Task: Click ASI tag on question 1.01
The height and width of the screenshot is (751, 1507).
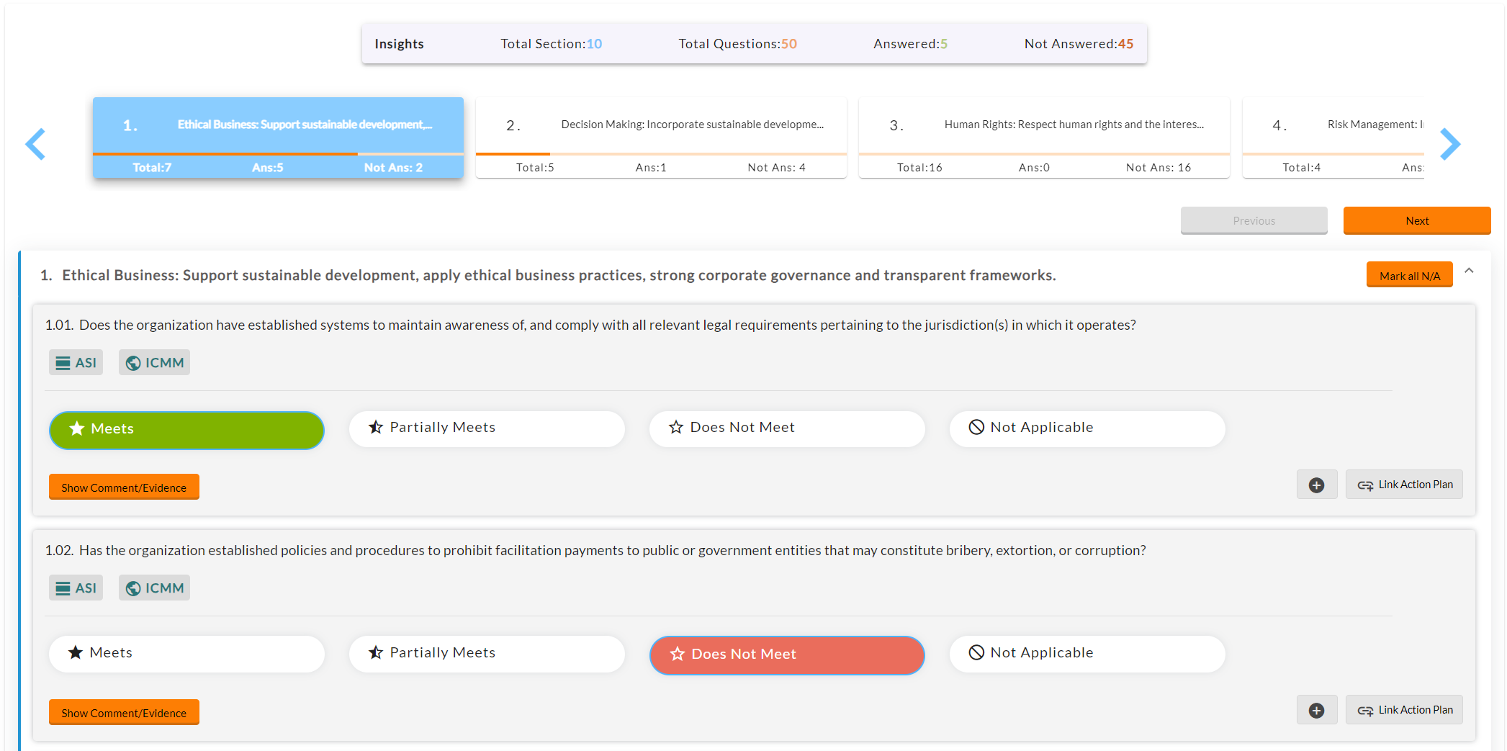Action: tap(76, 363)
